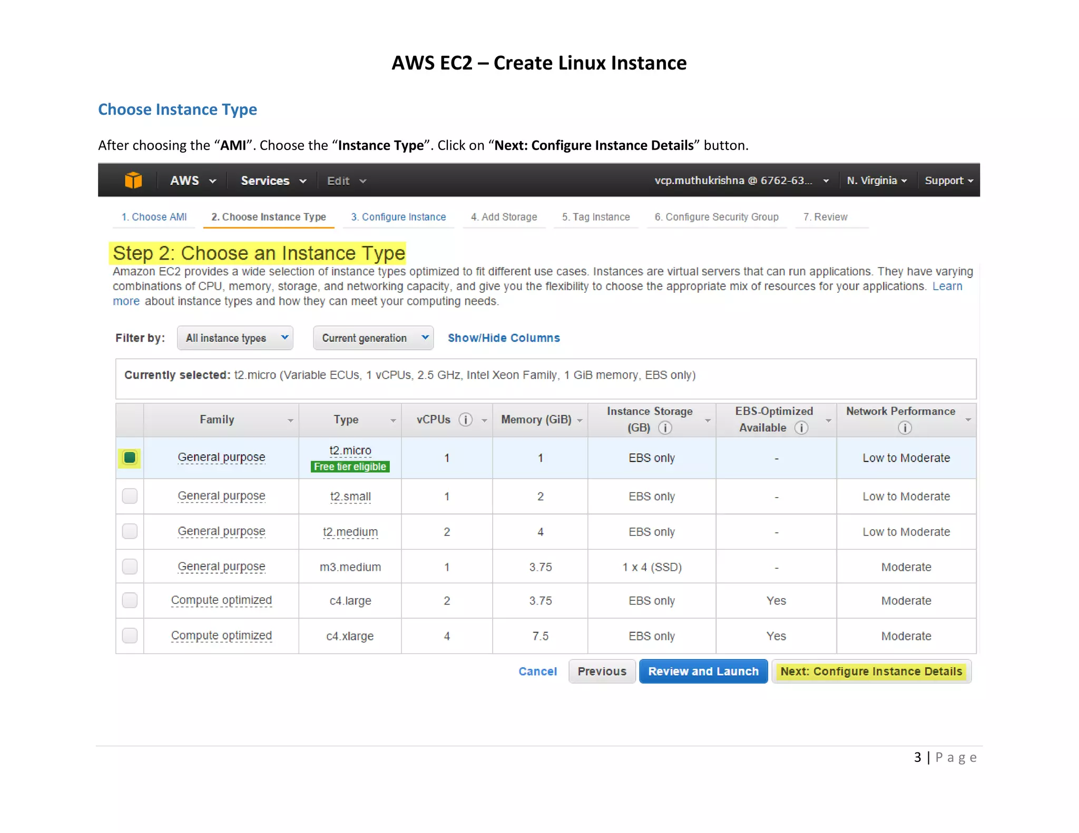Viewport: 1079px width, 833px height.
Task: Open the Learn more link
Action: coord(947,286)
